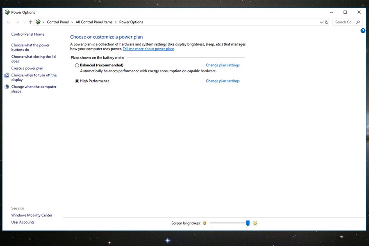Click the address bar location icon
This screenshot has height=246, width=369.
pos(38,22)
